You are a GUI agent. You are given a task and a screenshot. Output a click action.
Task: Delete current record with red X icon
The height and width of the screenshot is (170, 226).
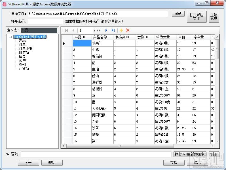point(128,30)
